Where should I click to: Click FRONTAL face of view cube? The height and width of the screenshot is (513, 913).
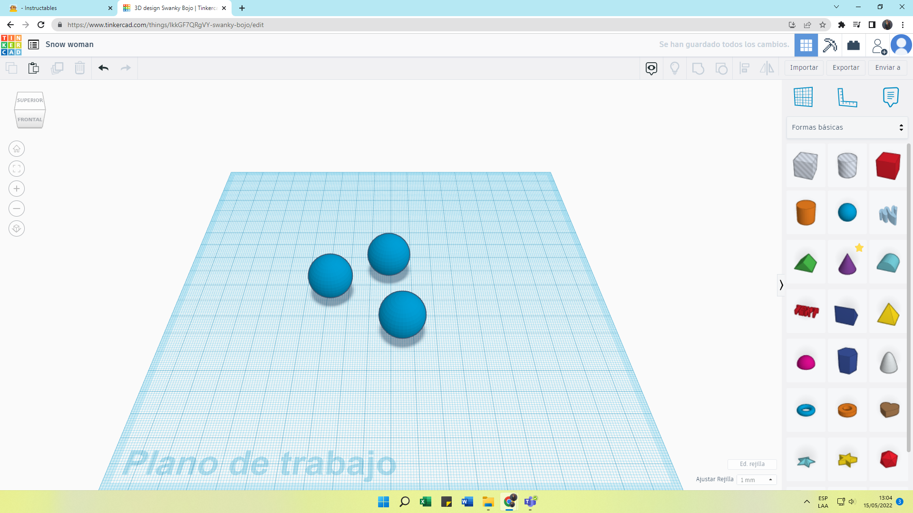[x=30, y=119]
